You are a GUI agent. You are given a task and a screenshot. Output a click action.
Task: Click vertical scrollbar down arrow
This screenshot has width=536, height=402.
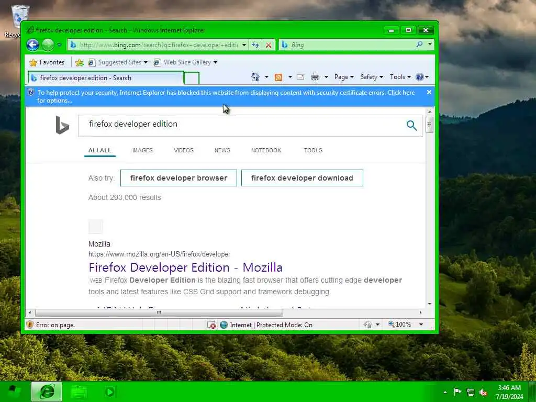click(430, 304)
